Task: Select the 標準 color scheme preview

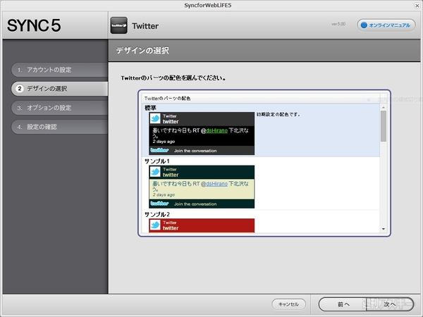Action: 202,133
